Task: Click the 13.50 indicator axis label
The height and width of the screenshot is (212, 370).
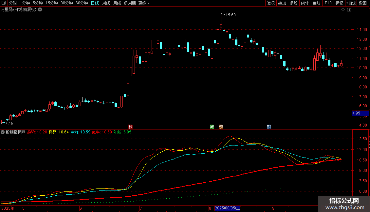Action: 362,139
